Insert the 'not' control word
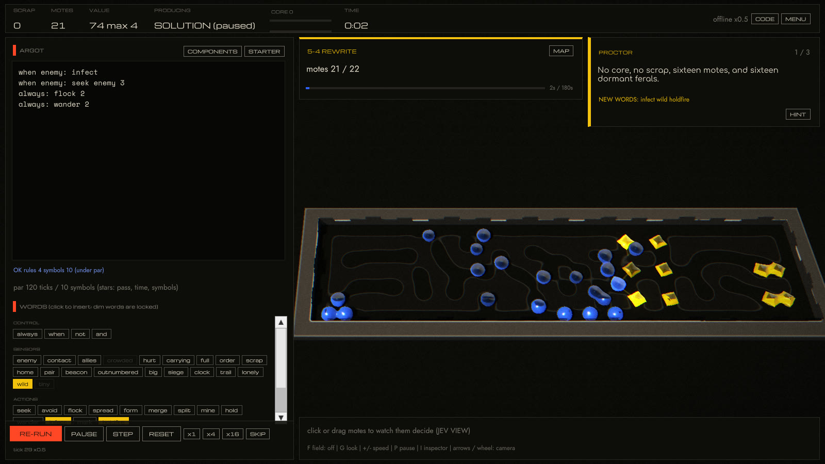 pyautogui.click(x=80, y=334)
